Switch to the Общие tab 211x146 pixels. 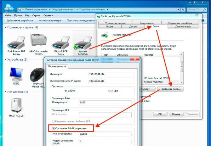110,27
